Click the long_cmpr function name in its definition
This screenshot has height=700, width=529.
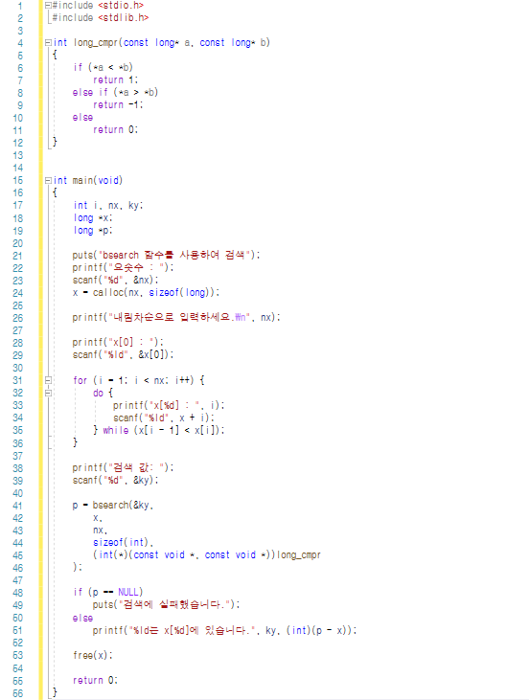pyautogui.click(x=96, y=43)
